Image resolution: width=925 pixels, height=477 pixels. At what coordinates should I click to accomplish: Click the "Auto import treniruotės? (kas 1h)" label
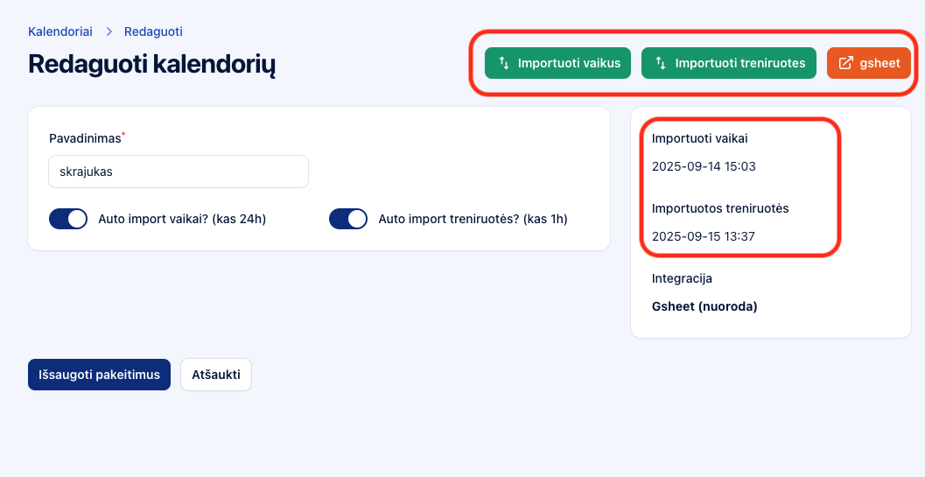click(x=473, y=219)
